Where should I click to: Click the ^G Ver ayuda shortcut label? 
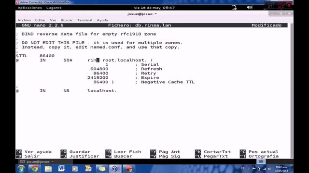click(33, 152)
